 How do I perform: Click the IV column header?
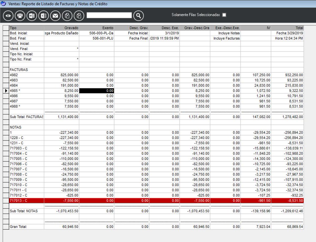[256, 28]
